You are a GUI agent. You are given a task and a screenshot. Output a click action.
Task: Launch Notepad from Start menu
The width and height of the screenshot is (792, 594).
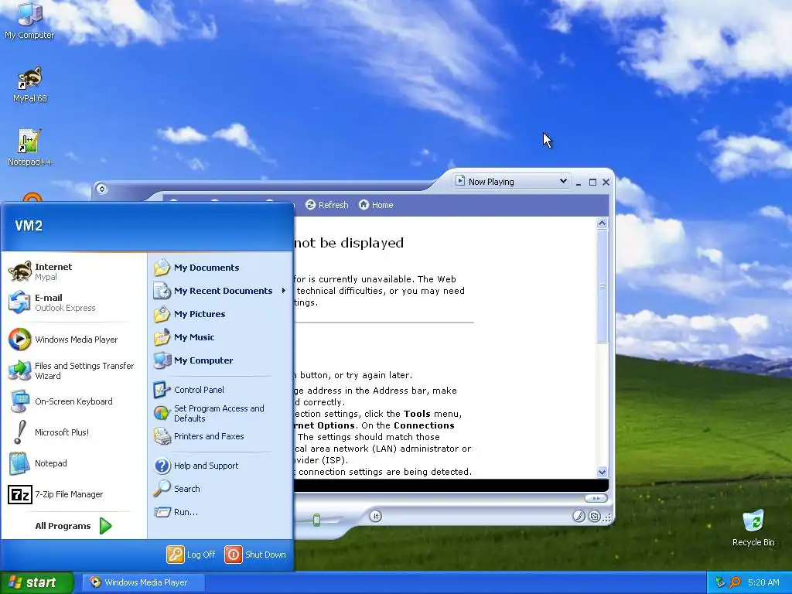coord(74,463)
